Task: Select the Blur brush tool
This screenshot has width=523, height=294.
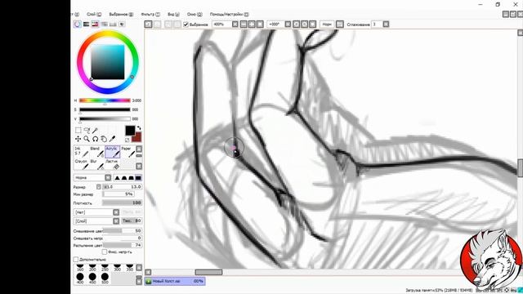Action: [x=97, y=163]
